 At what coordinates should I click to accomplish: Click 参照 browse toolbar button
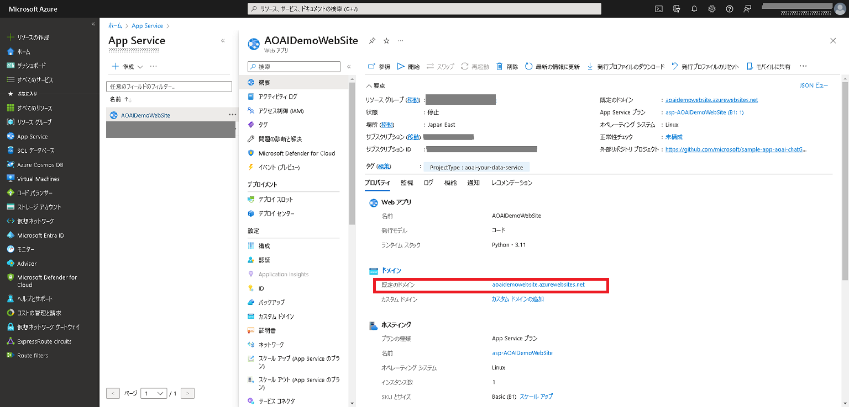tap(379, 67)
